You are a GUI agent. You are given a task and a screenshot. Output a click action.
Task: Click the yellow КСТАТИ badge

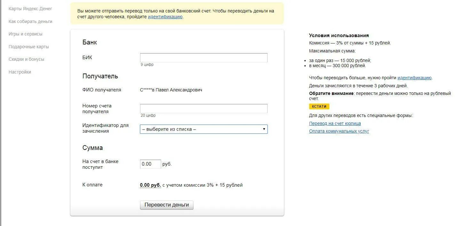319,106
